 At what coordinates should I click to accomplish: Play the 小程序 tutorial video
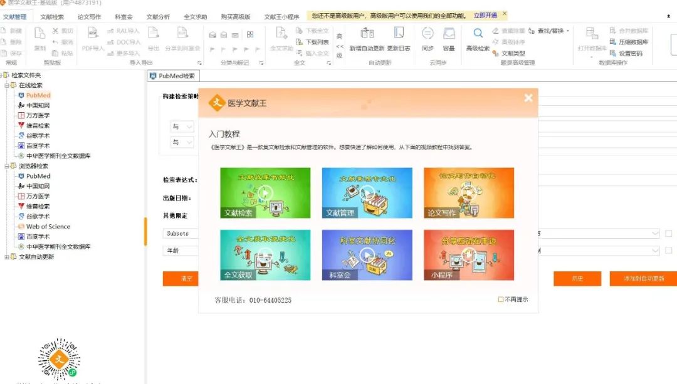click(x=469, y=255)
